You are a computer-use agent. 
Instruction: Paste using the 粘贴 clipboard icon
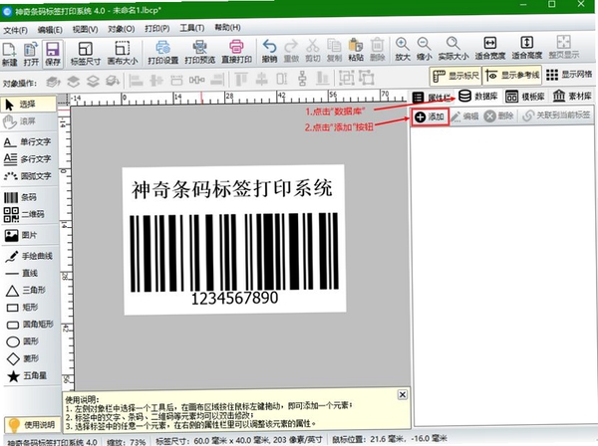[356, 50]
